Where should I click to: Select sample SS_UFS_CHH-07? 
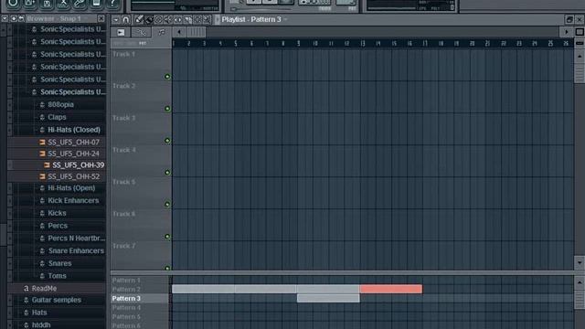[73, 143]
